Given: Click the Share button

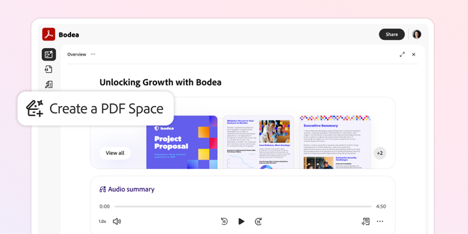Looking at the screenshot, I should pyautogui.click(x=392, y=34).
